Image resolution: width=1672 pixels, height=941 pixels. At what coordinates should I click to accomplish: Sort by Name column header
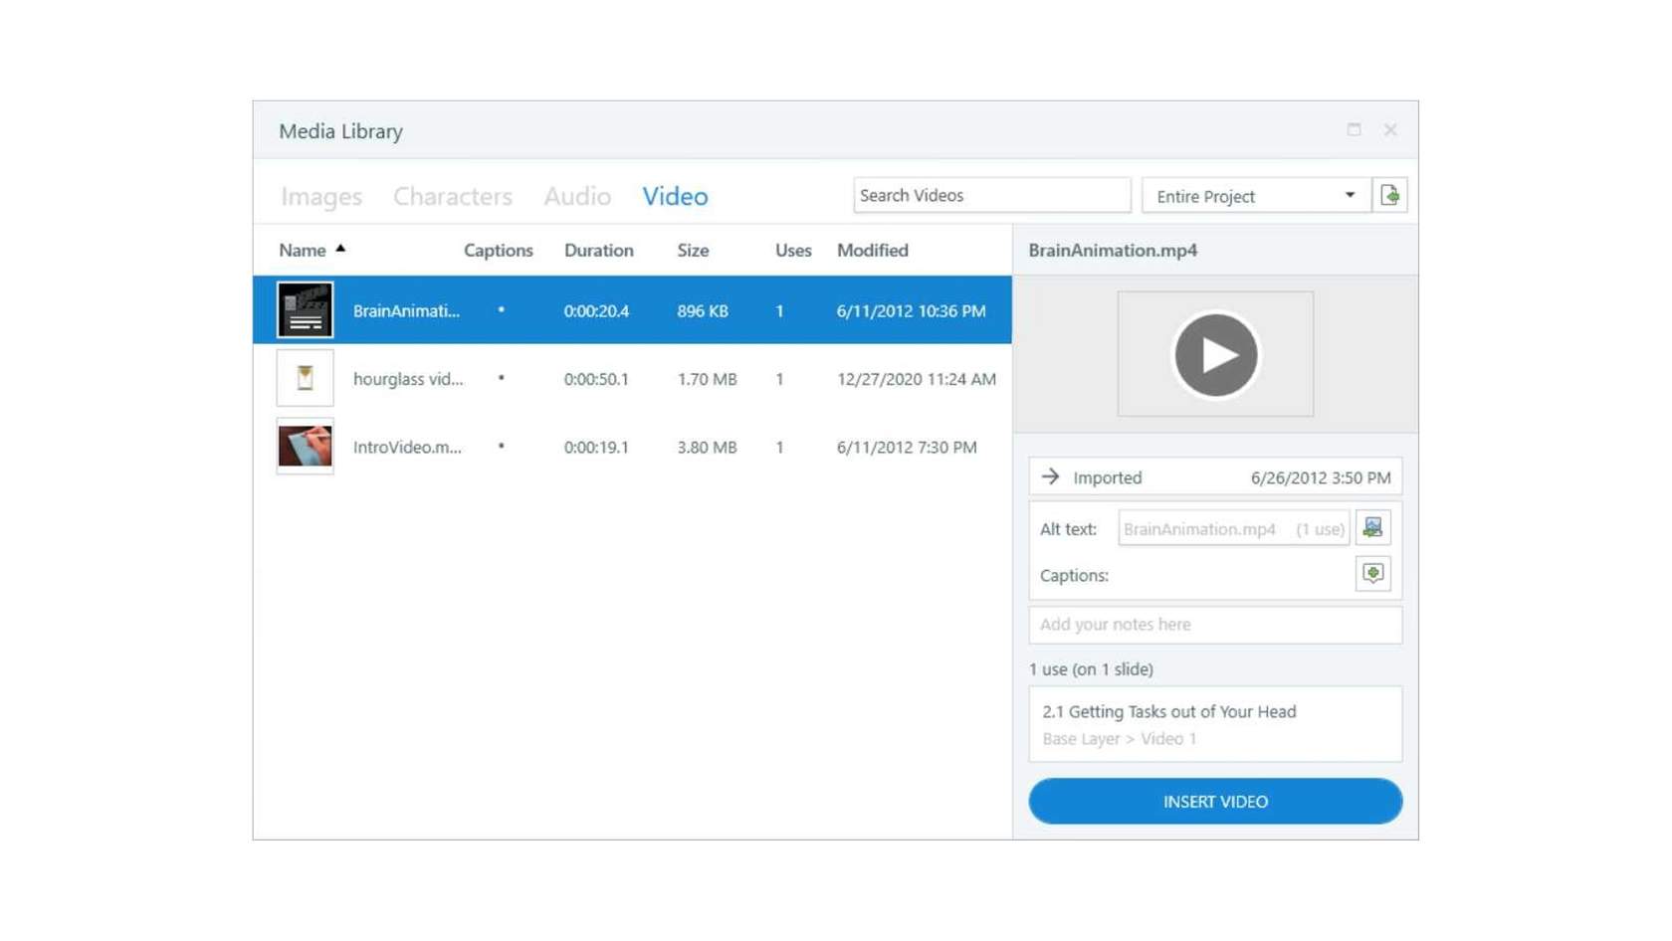[303, 251]
